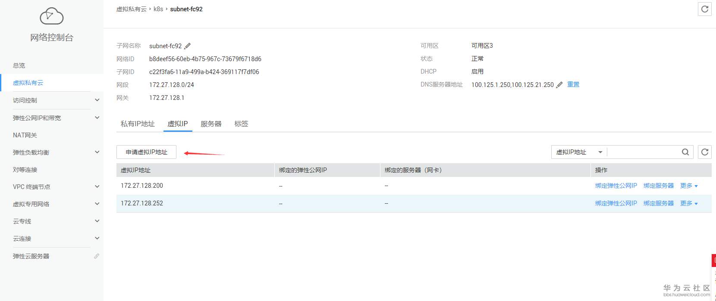Image resolution: width=716 pixels, height=301 pixels.
Task: Expand 弹性公网IP和带宽 chevron
Action: pyautogui.click(x=97, y=118)
